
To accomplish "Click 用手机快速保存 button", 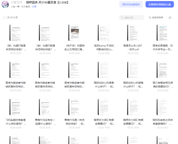I will [131, 4].
